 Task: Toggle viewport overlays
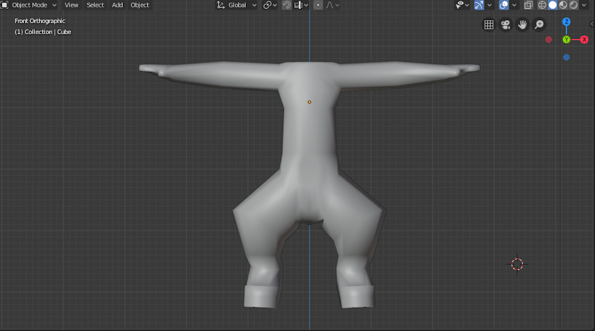tap(504, 5)
